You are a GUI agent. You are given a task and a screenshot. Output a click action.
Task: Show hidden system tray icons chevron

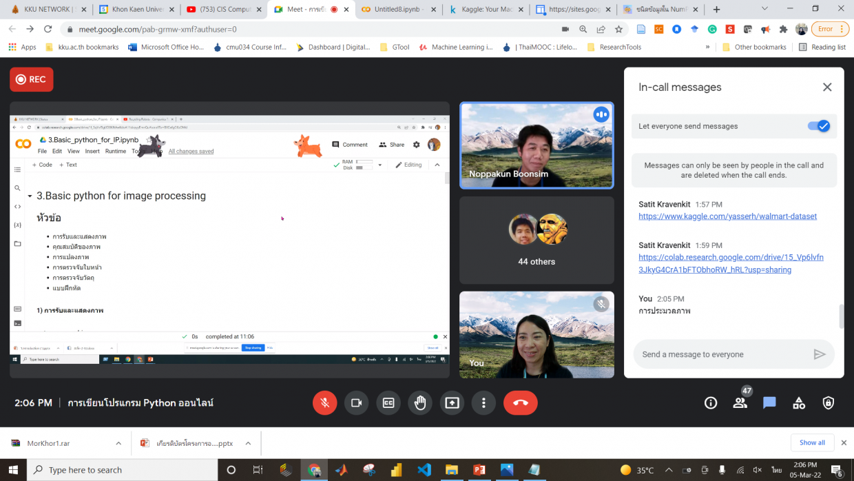(668, 470)
